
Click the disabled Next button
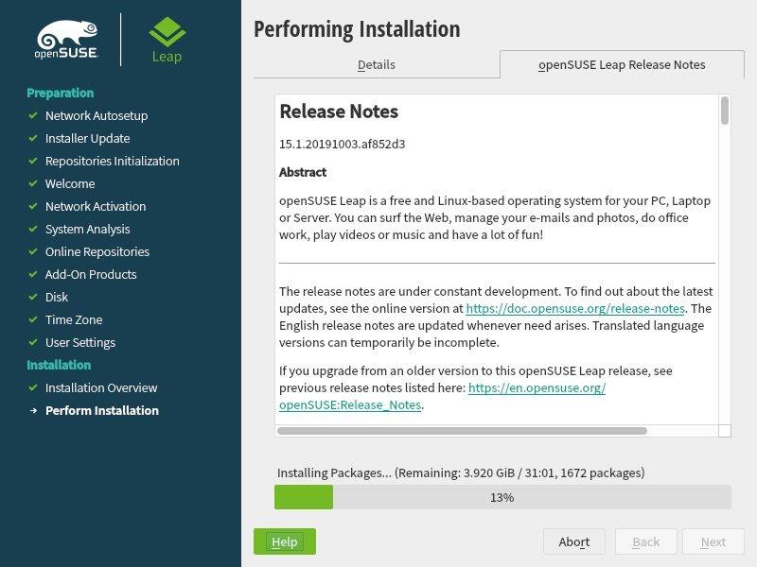(x=713, y=541)
